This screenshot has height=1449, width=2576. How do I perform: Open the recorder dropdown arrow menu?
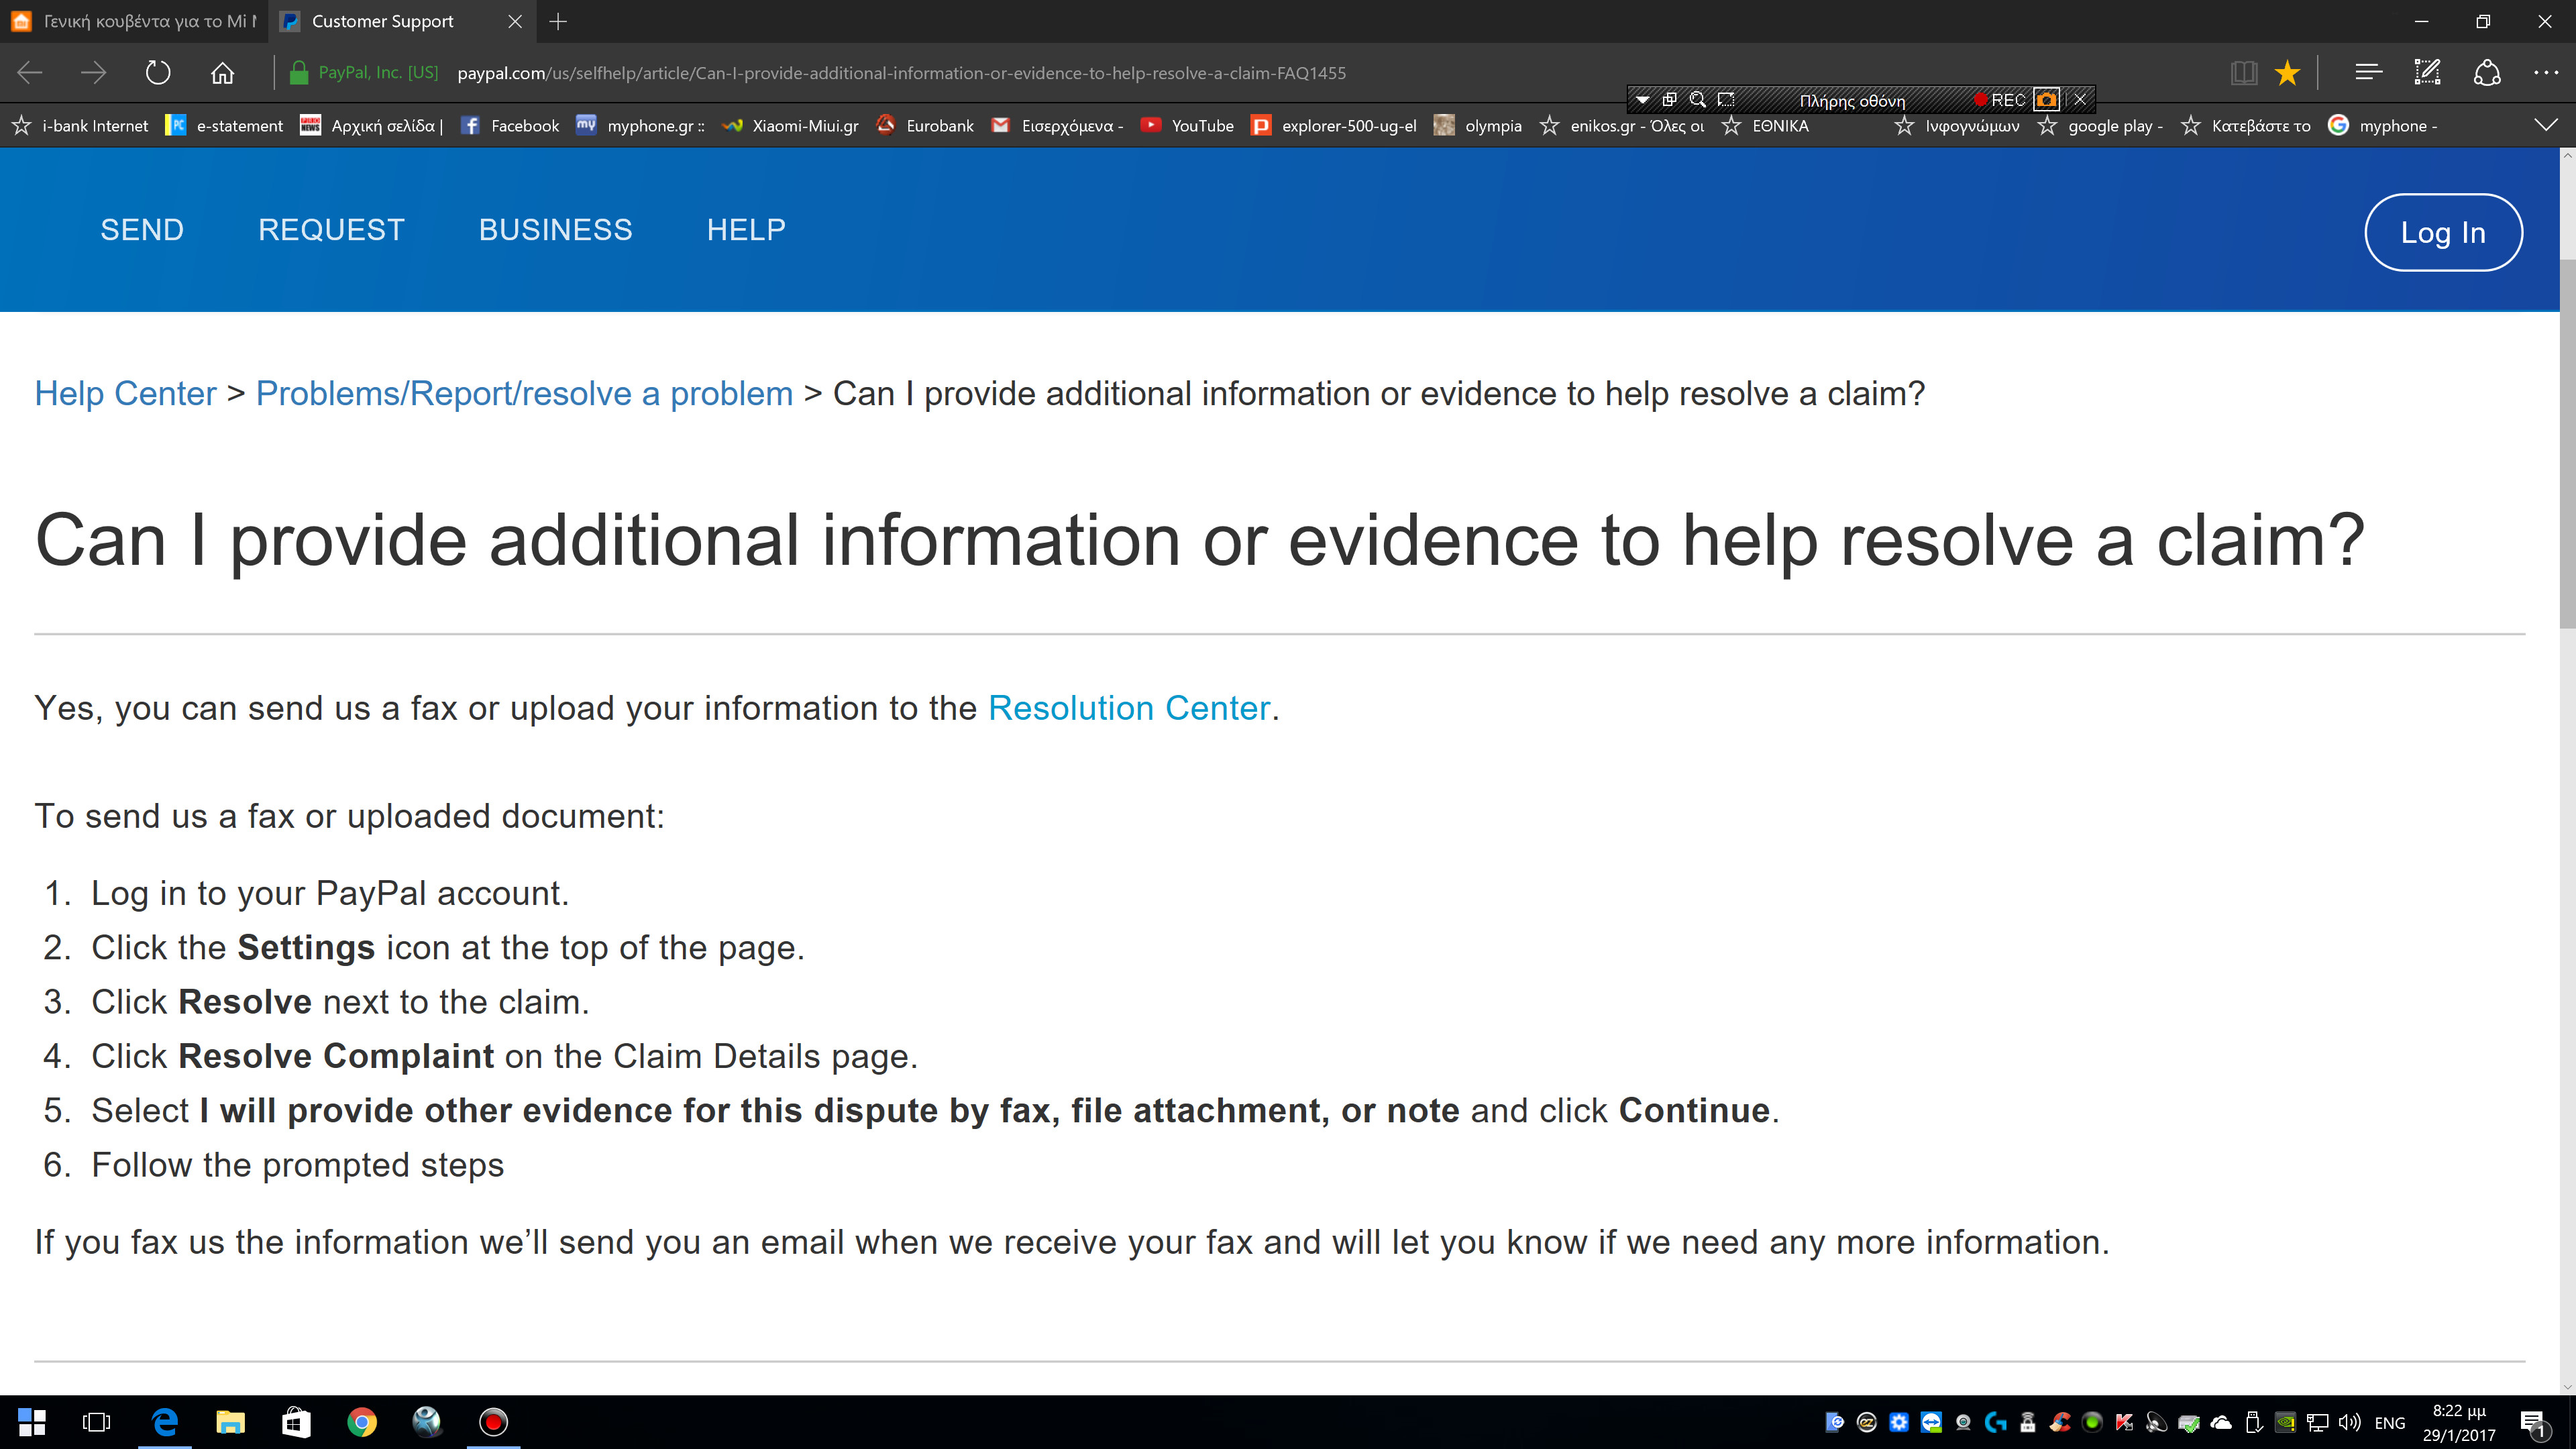(x=1642, y=99)
